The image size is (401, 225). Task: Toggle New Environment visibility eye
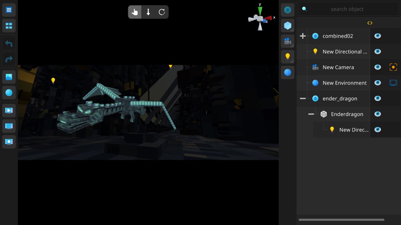point(377,83)
